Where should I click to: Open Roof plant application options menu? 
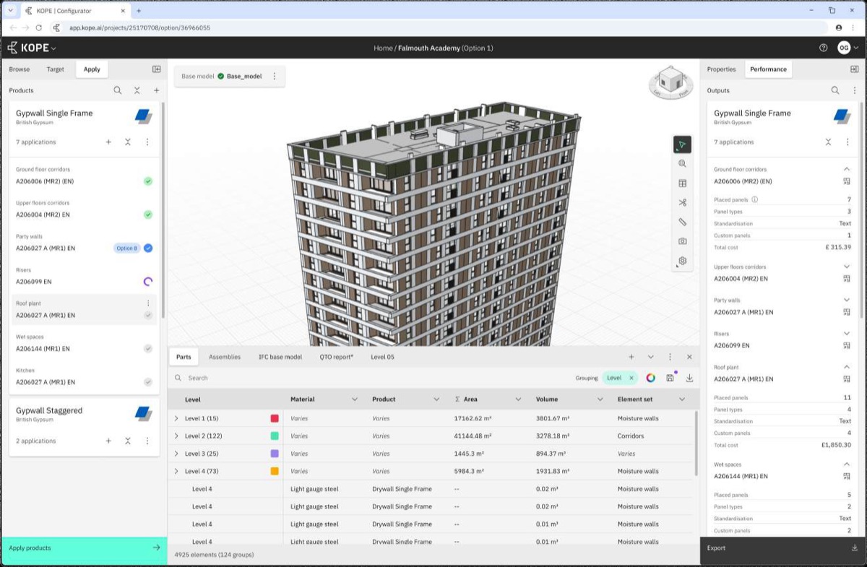pos(148,303)
